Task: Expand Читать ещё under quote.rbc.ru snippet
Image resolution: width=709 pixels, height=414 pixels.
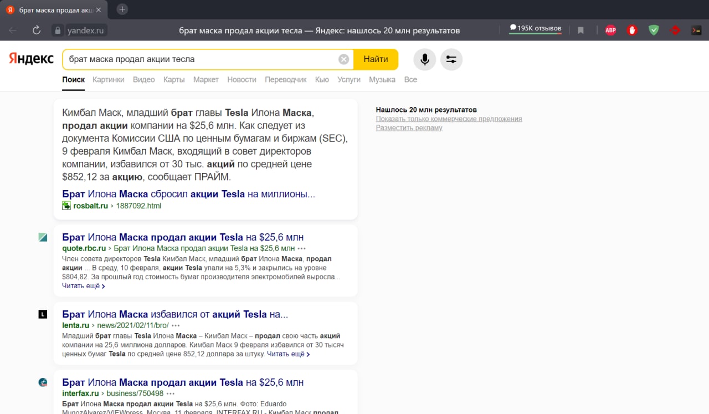Action: coord(84,286)
